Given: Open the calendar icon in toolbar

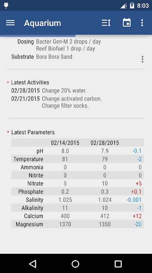Looking at the screenshot, I should tap(126, 22).
